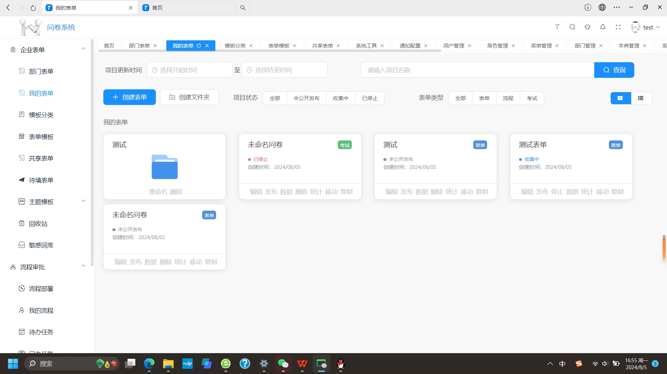Switch to the 表单模板 page tab
The image size is (667, 374).
click(x=279, y=46)
